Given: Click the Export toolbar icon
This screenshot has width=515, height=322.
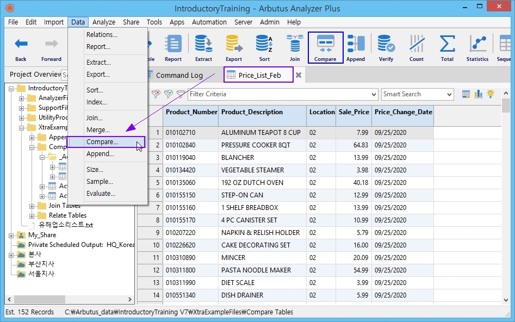Looking at the screenshot, I should (x=233, y=44).
